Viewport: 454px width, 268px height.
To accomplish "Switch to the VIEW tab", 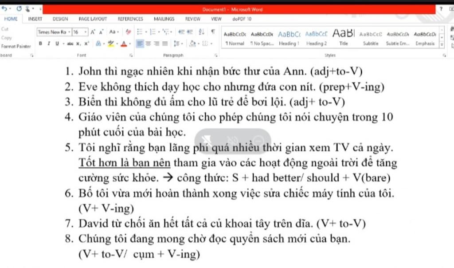I will 216,19.
